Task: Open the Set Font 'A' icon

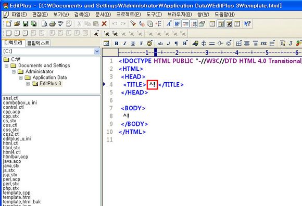Action: [x=169, y=24]
